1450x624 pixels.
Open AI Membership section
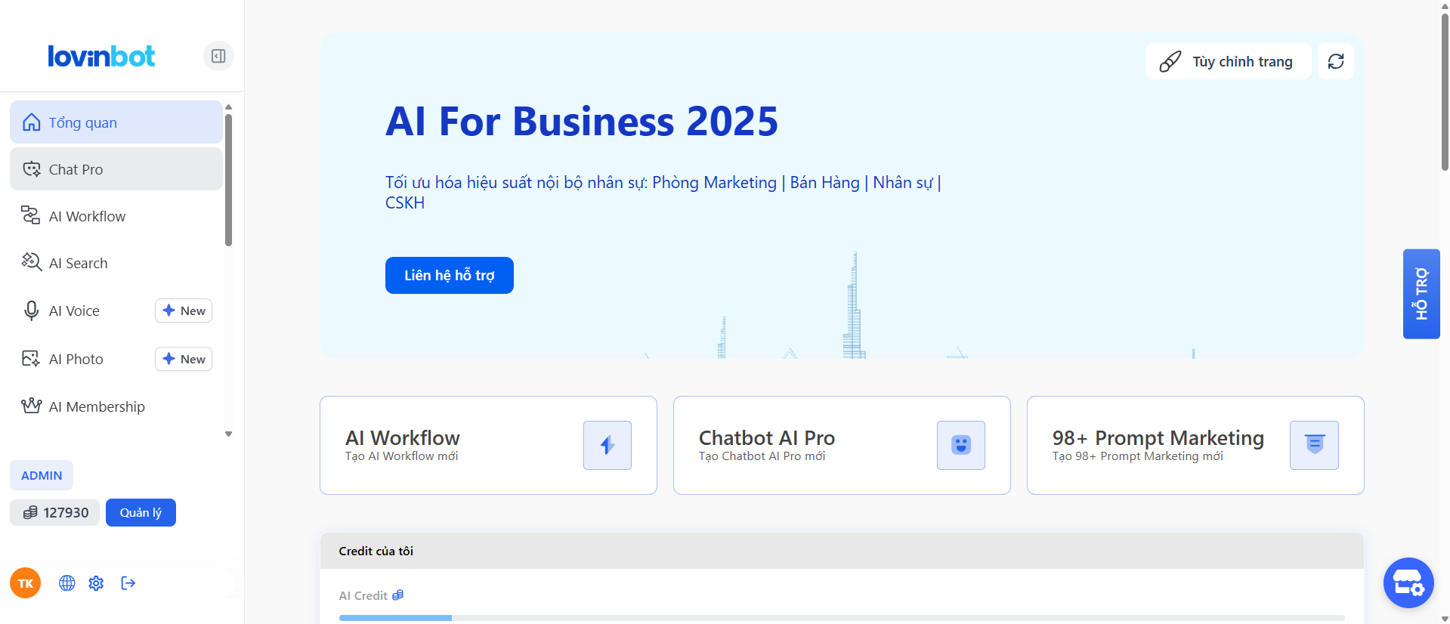[96, 406]
